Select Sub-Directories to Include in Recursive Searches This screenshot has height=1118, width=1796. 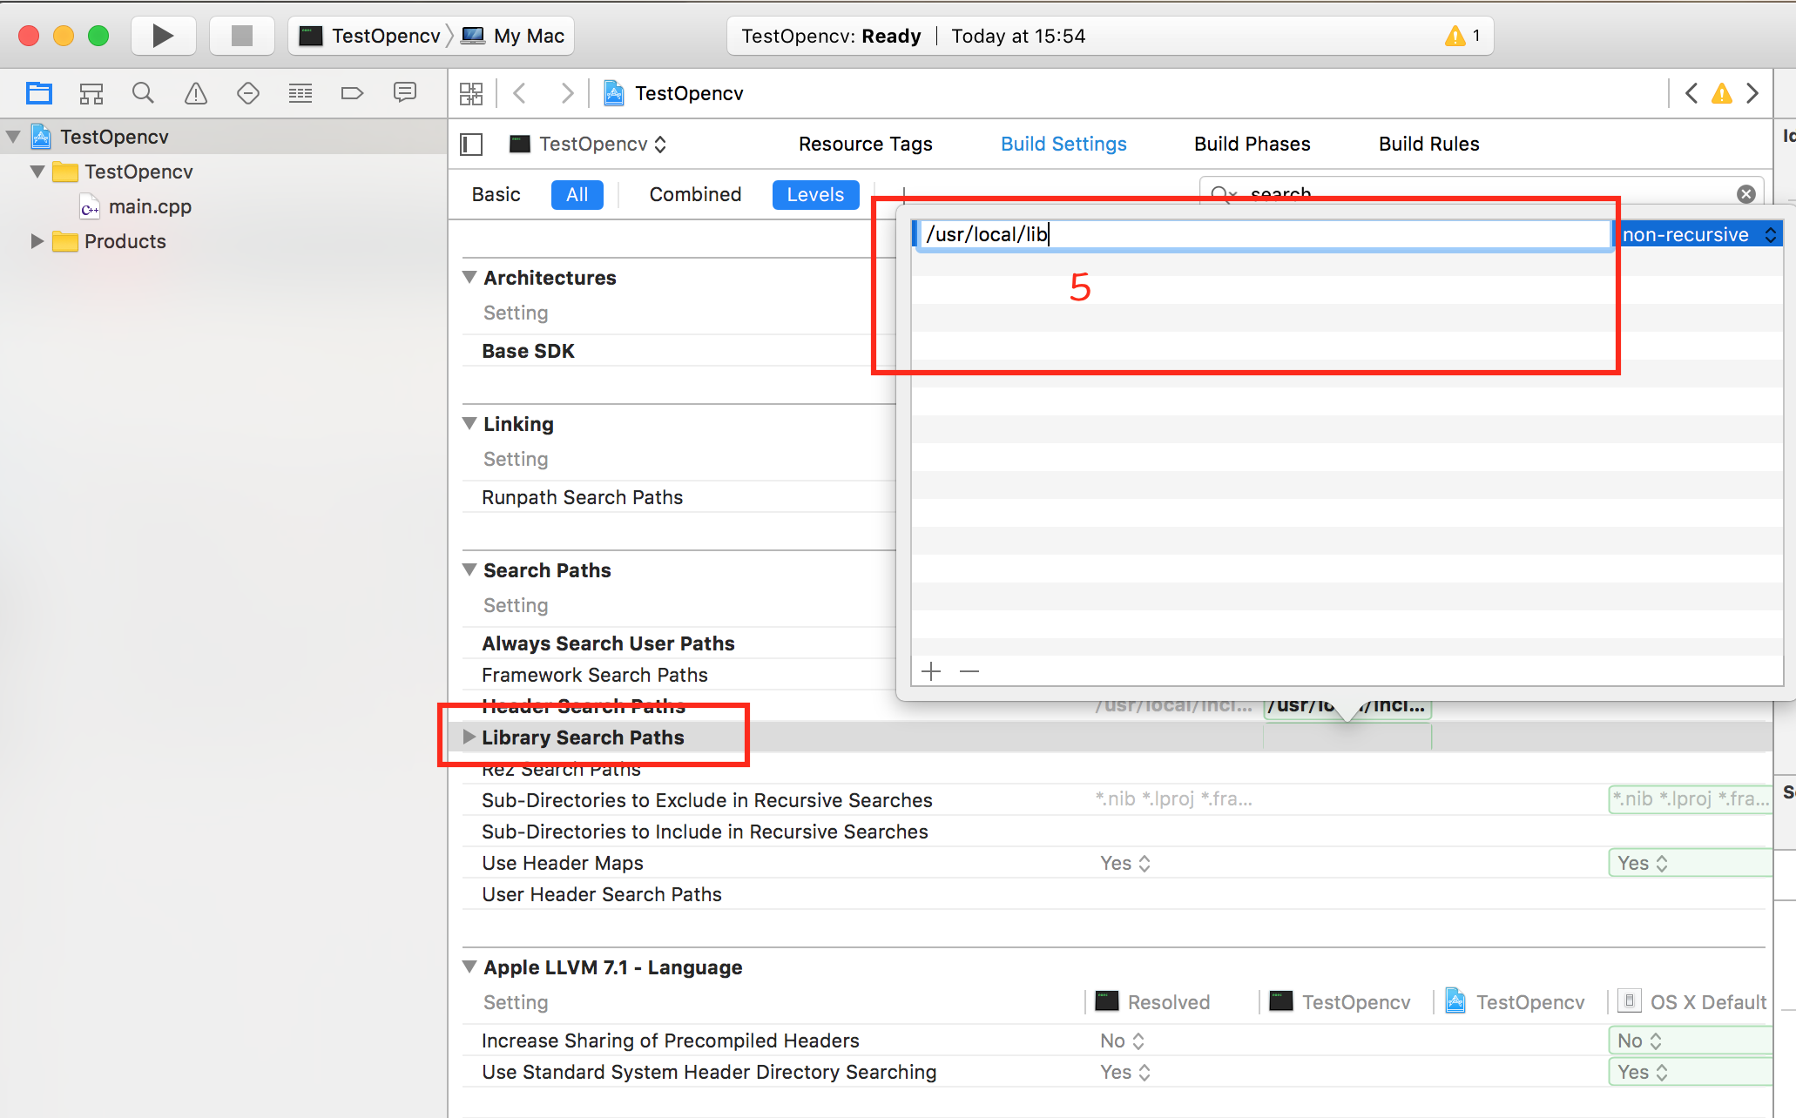coord(705,832)
